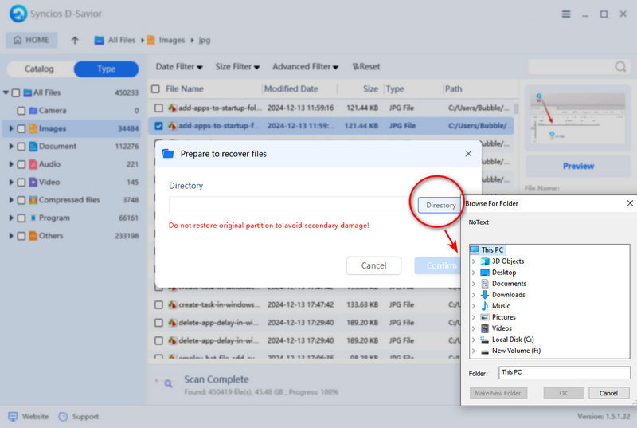
Task: Check the Audio category checkbox
Action: click(x=21, y=164)
